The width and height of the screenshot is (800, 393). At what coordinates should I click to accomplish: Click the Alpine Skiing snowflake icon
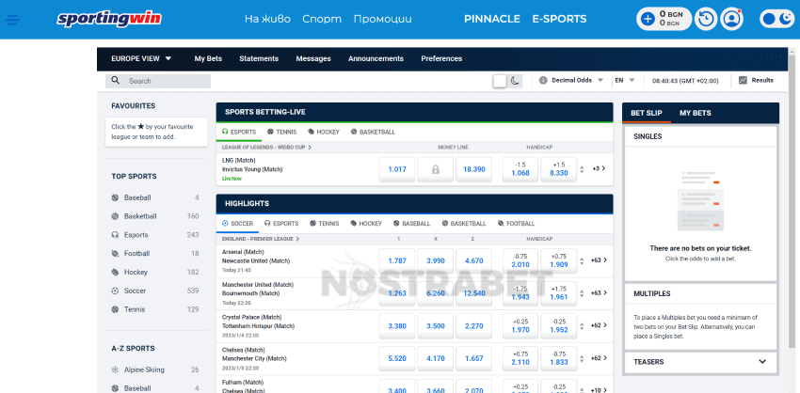pos(115,370)
